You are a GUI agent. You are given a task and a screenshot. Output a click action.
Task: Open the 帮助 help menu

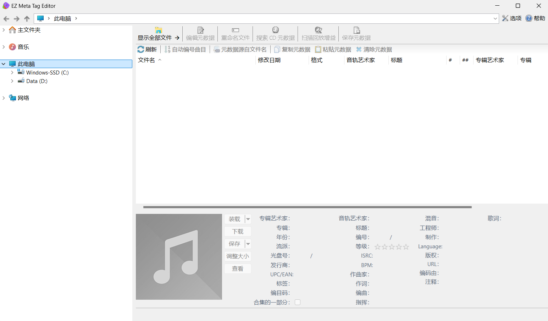point(535,18)
